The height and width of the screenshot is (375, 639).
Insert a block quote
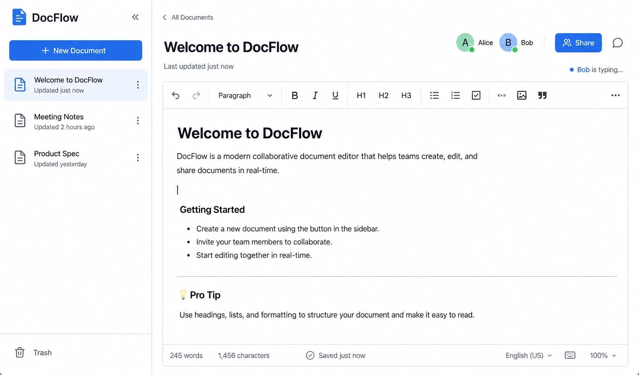point(542,95)
